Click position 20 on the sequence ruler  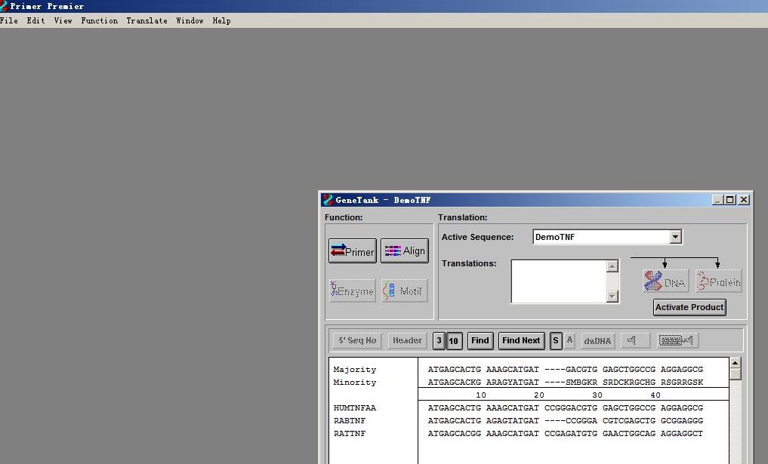tap(538, 395)
